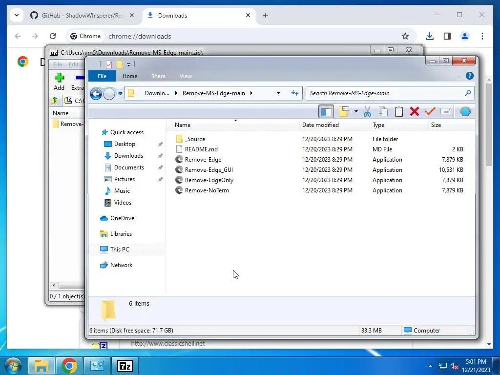Click the 7-Zip taskbar button
Viewport: 500px width, 375px height.
point(125,366)
